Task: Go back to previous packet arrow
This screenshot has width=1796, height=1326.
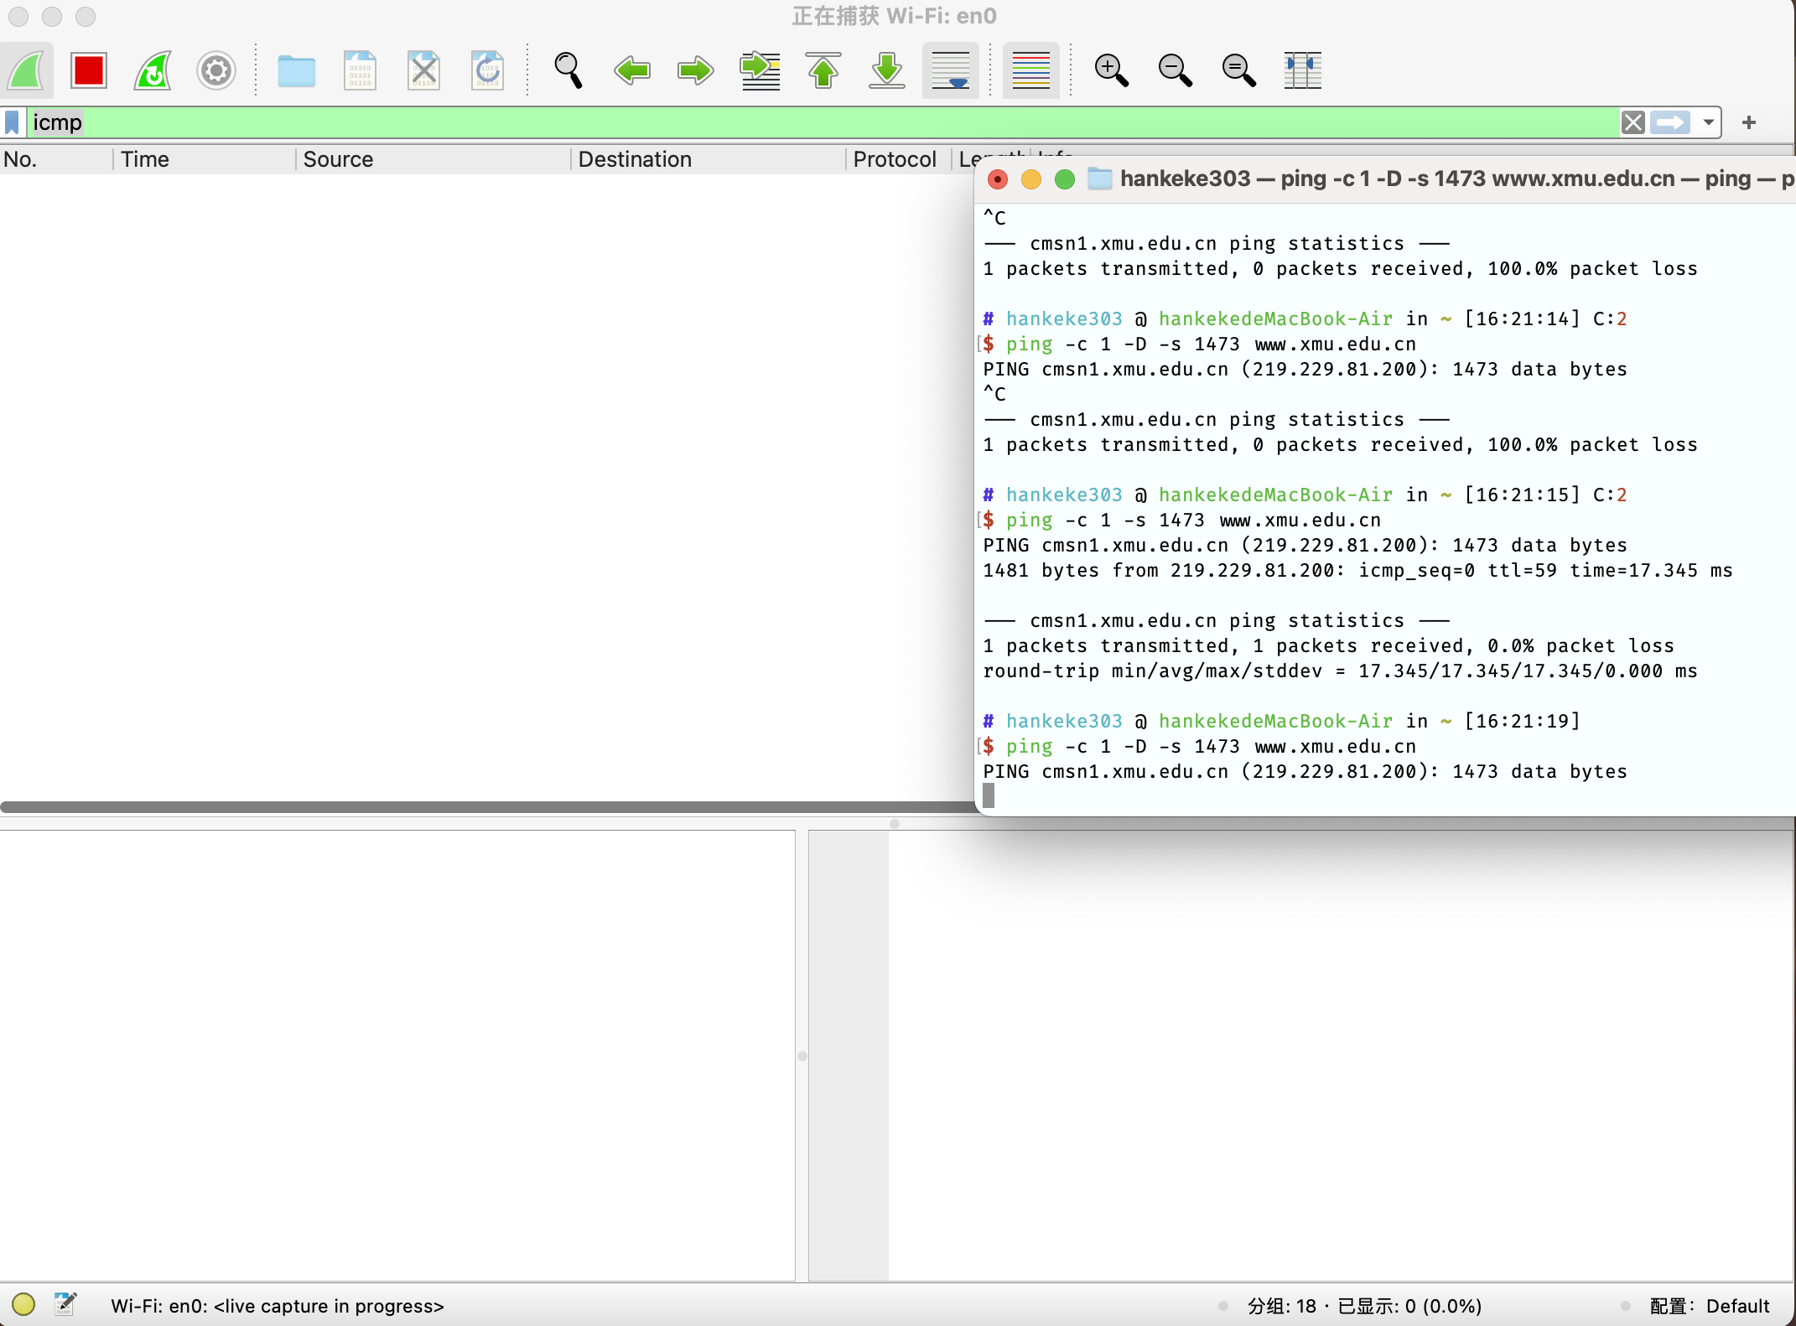Action: [632, 70]
